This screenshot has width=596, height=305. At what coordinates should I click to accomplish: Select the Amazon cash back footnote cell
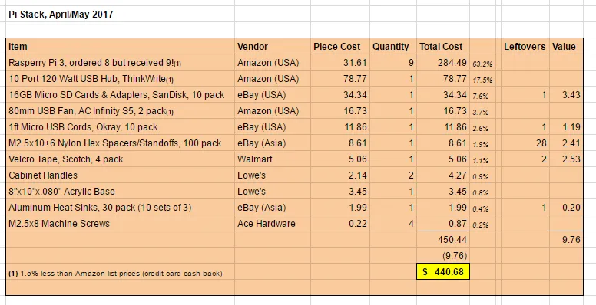pos(120,273)
